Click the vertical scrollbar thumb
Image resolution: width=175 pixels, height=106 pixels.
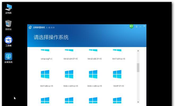(138, 68)
